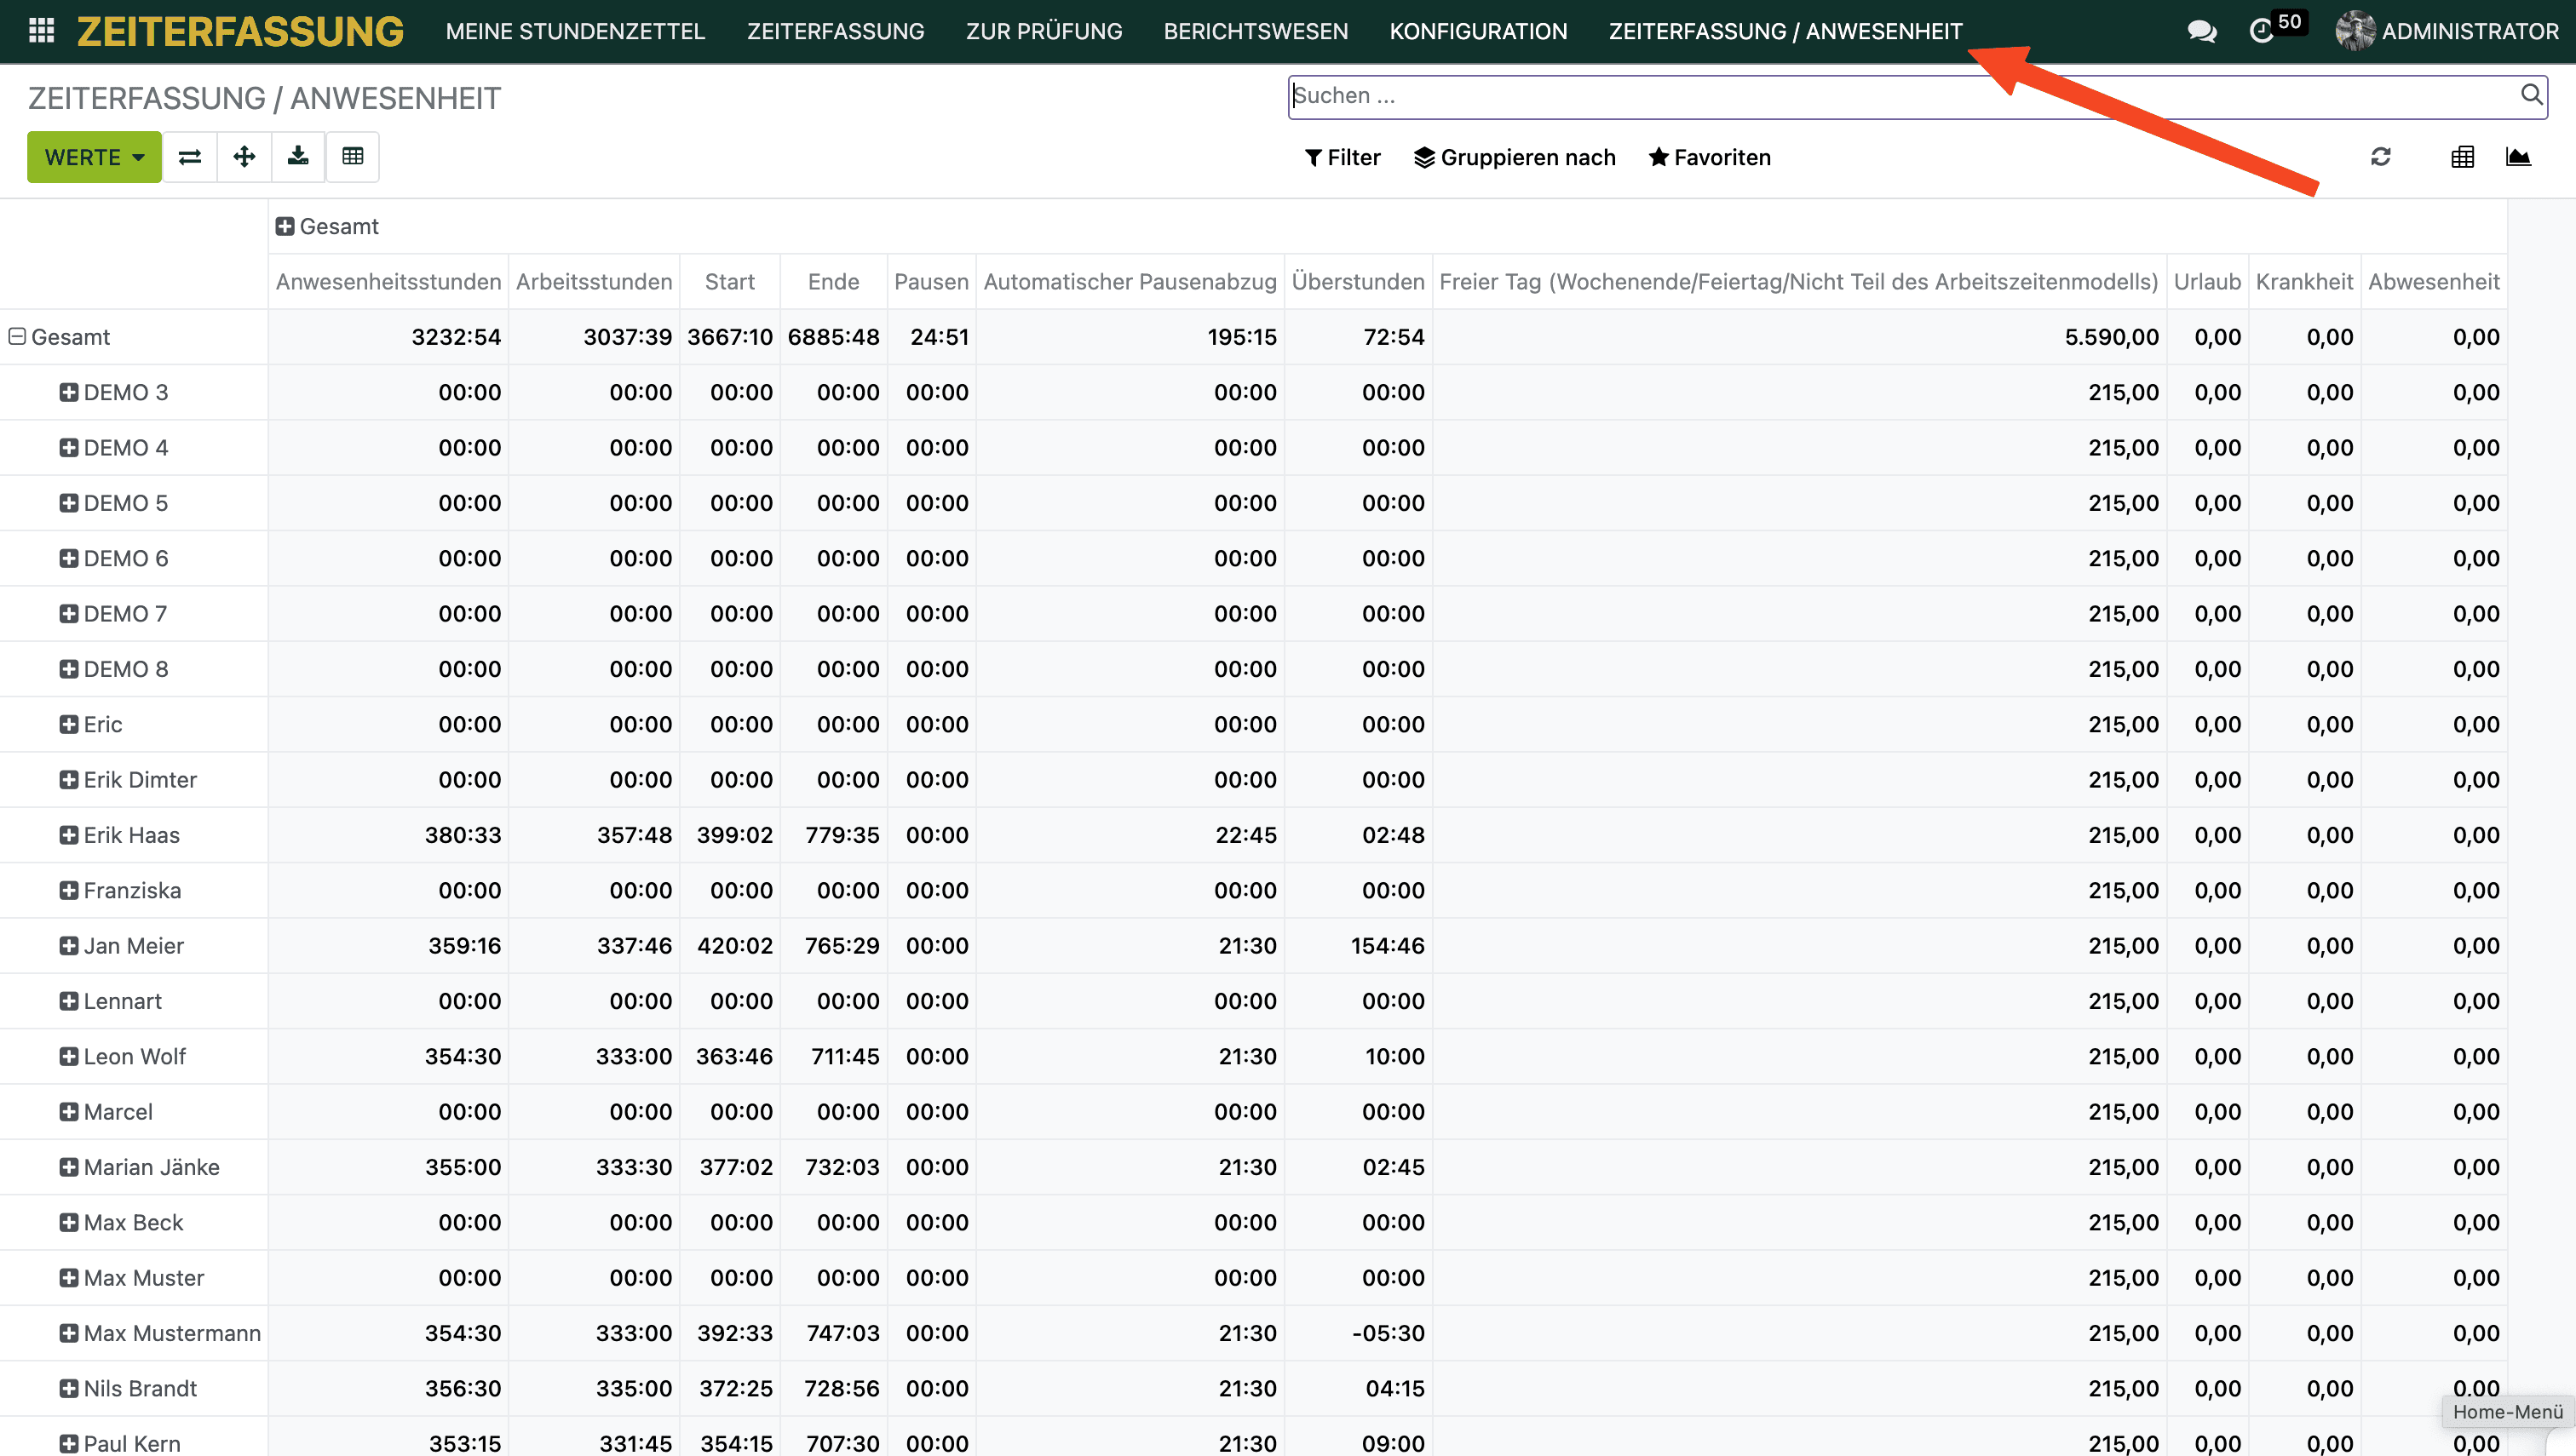
Task: Click the expand all arrows icon
Action: click(244, 157)
